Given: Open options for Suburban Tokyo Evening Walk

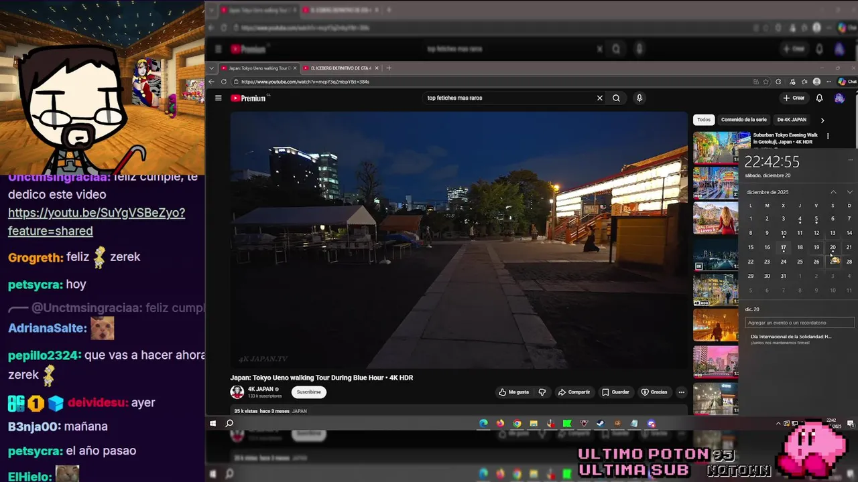Looking at the screenshot, I should [x=828, y=136].
